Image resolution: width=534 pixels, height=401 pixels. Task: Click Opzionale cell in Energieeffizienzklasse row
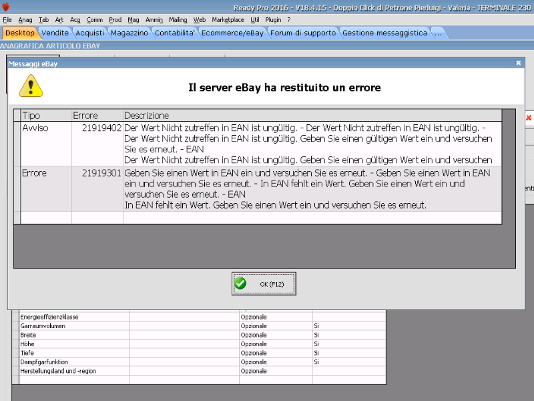pos(276,317)
